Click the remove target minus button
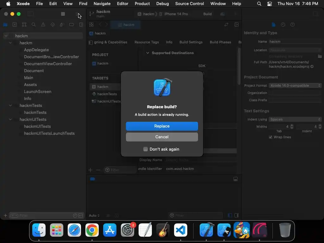This screenshot has height=243, width=324. [x=98, y=170]
